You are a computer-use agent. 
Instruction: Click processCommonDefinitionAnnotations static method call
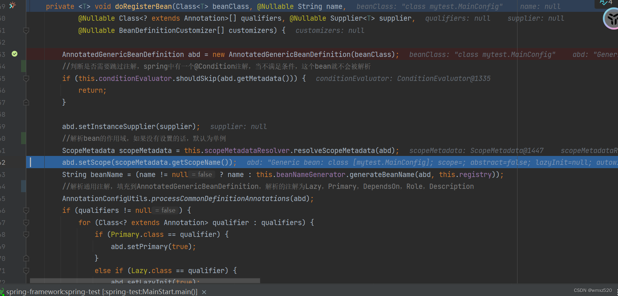(221, 198)
